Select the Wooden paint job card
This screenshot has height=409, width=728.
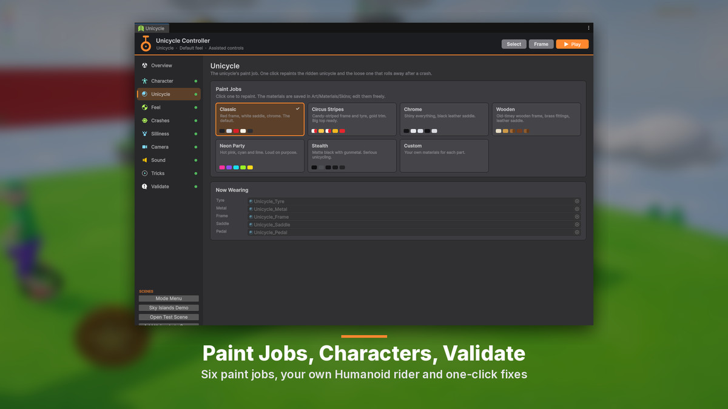pyautogui.click(x=536, y=119)
